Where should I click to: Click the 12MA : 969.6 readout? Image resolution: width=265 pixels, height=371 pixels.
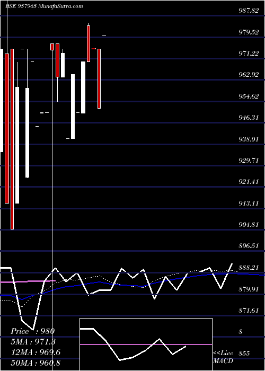coord(36,352)
